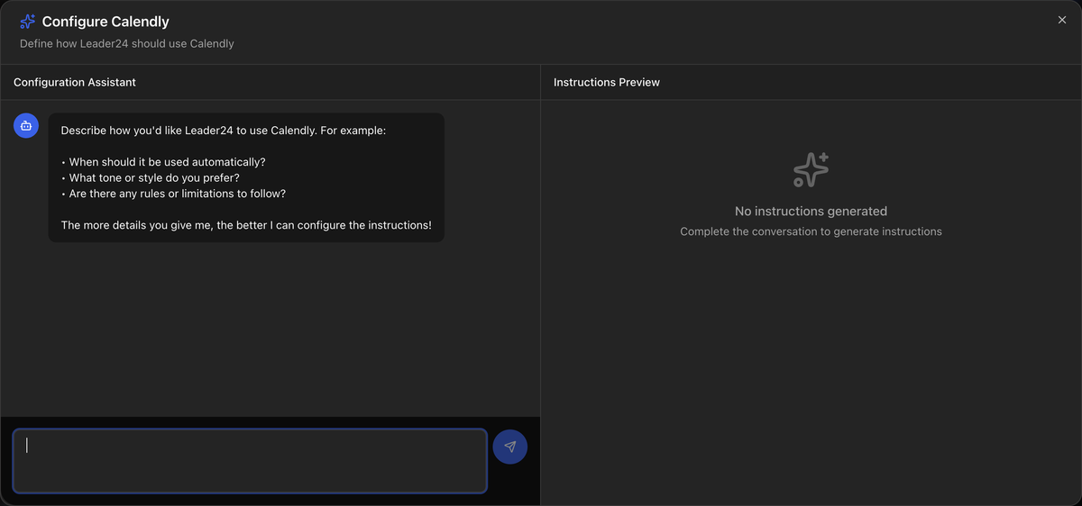
Task: Click "The more details you give me" sentence
Action: click(246, 225)
